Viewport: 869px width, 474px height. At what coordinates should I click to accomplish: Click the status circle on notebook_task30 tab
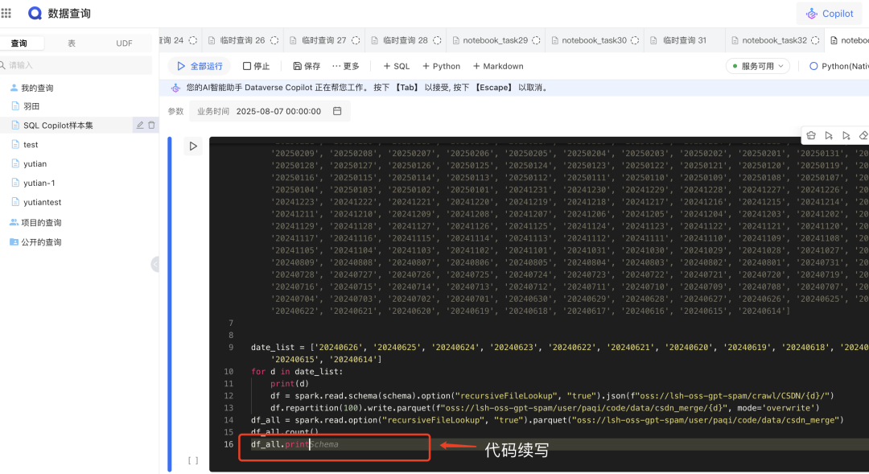pyautogui.click(x=635, y=40)
